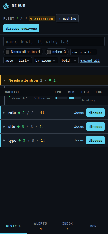Click the '1!' warning count in type row
This screenshot has width=108, height=234.
(43, 141)
